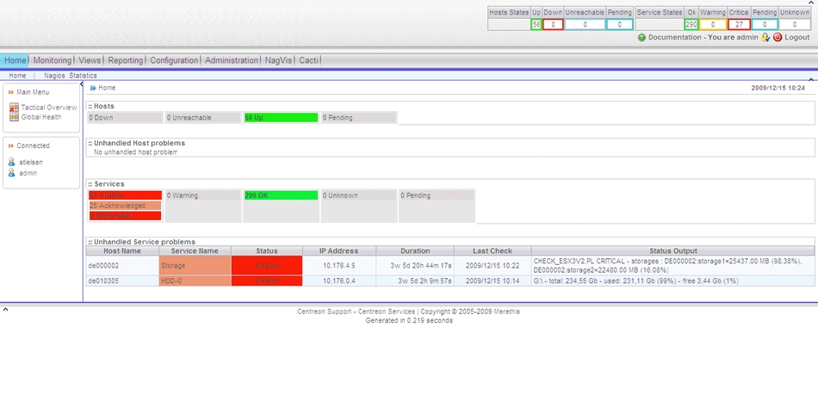
Task: Click the Last Check column header
Action: click(x=493, y=251)
